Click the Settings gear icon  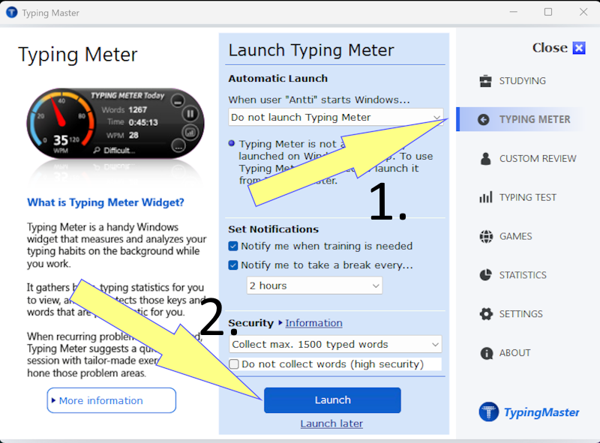coord(486,314)
